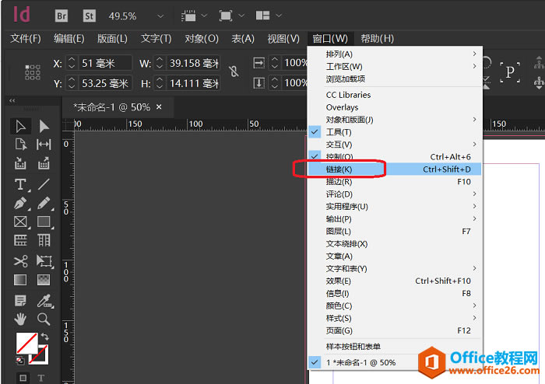This screenshot has height=384, width=545.
Task: Select the Pen tool
Action: (20, 204)
